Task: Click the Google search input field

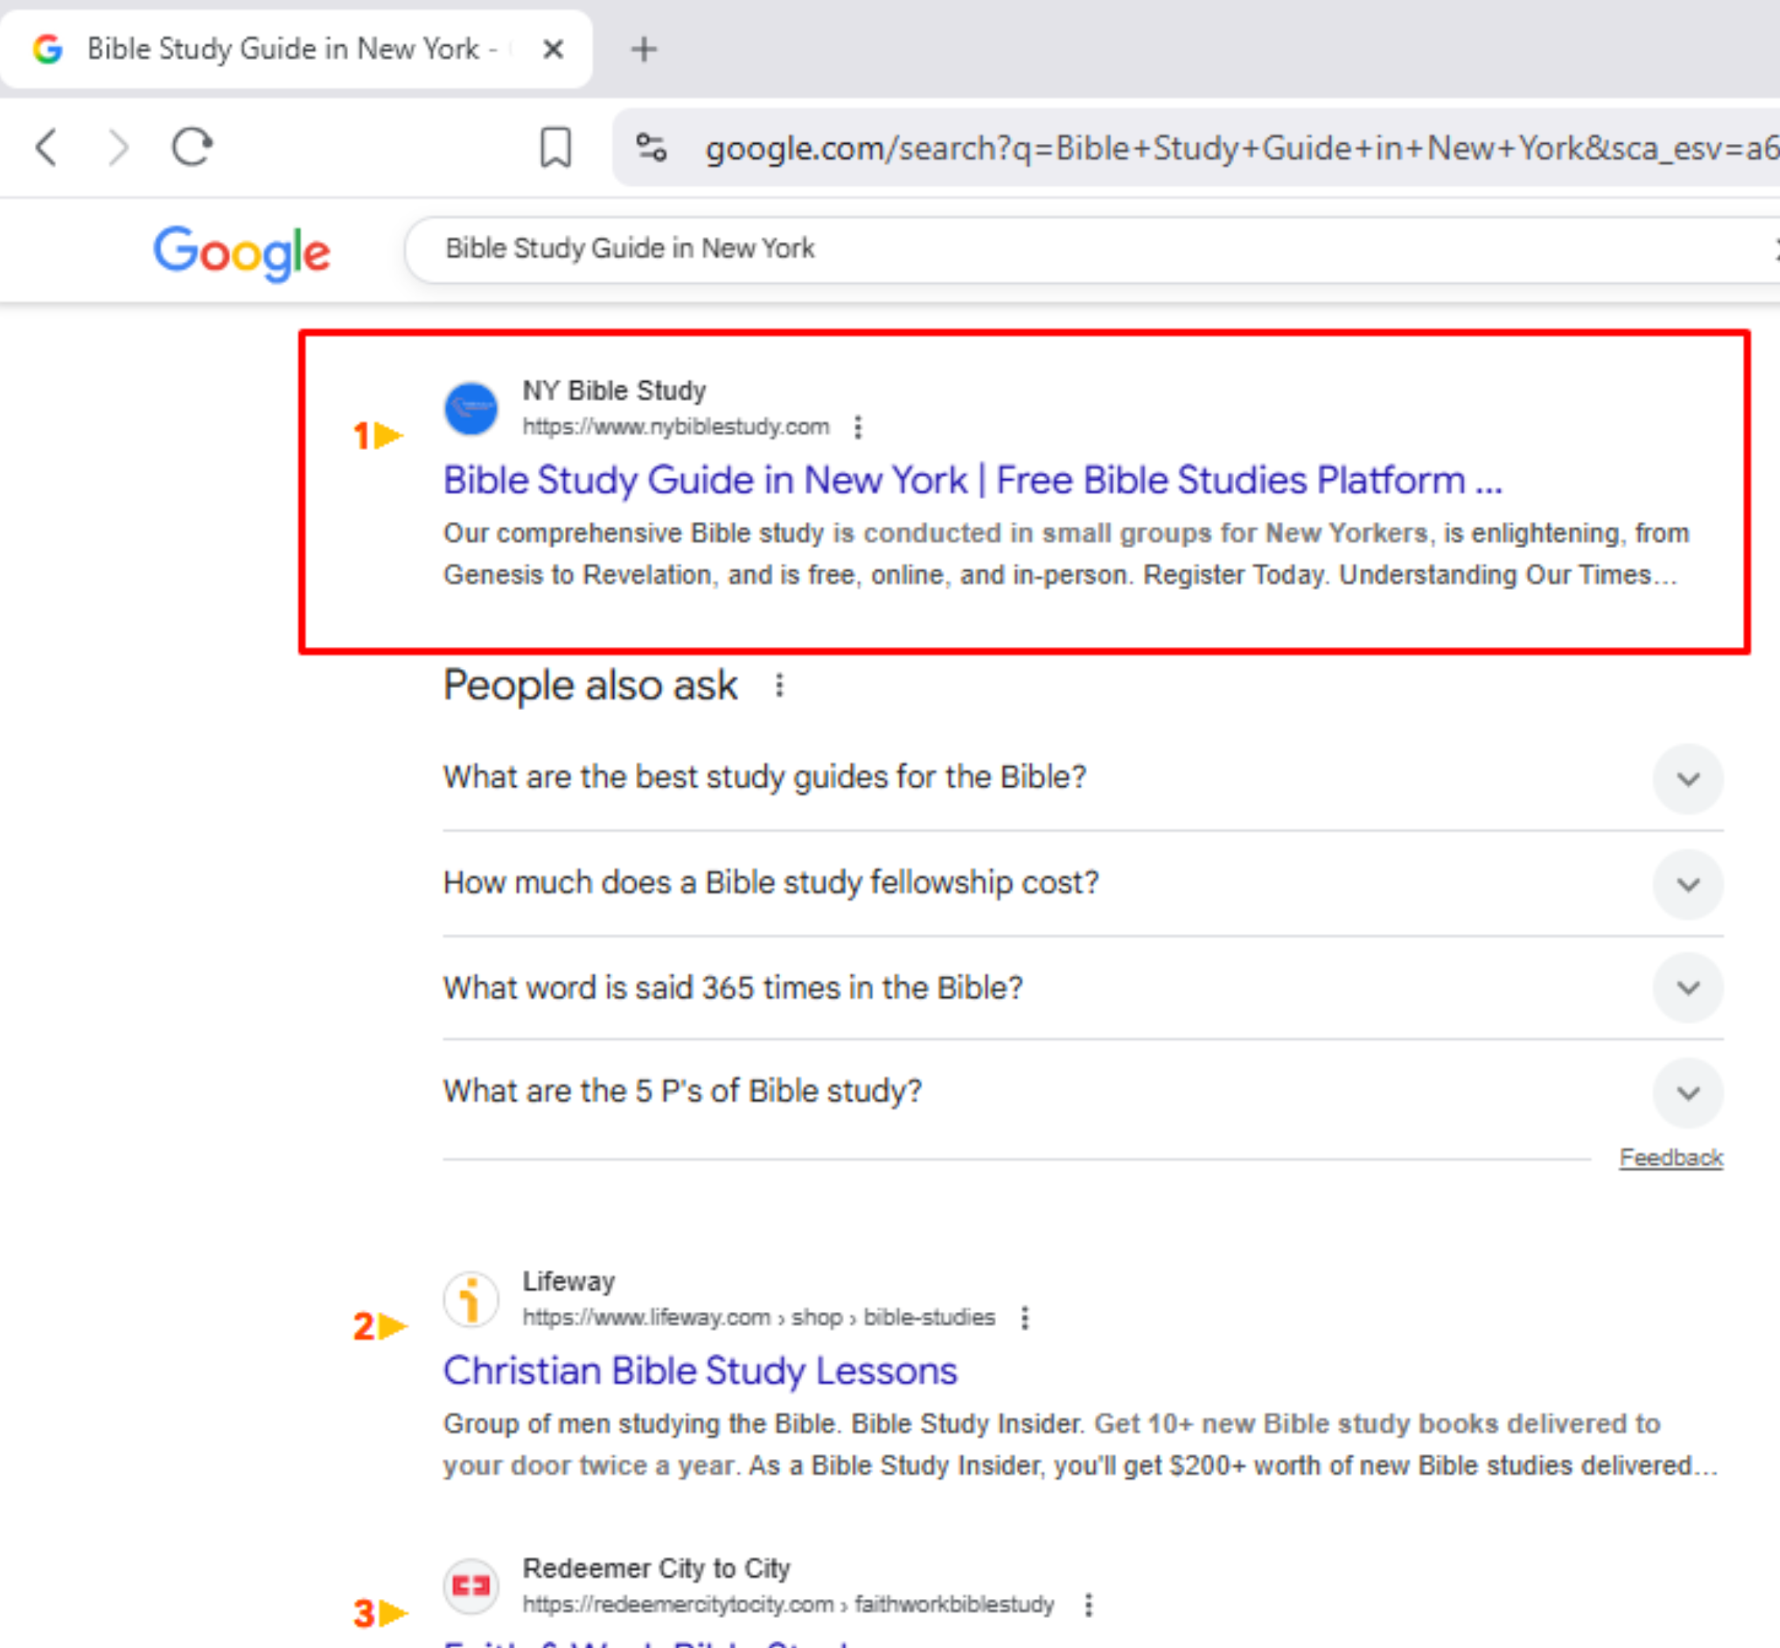Action: point(1070,249)
